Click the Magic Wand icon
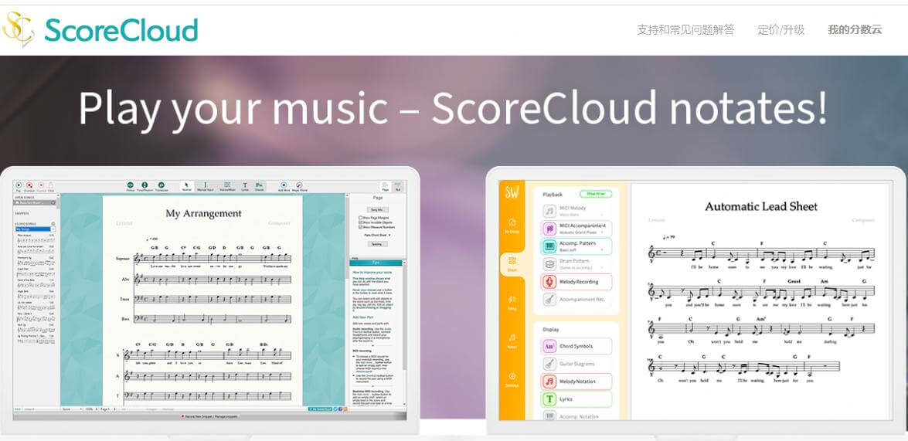The image size is (908, 441). tap(299, 185)
